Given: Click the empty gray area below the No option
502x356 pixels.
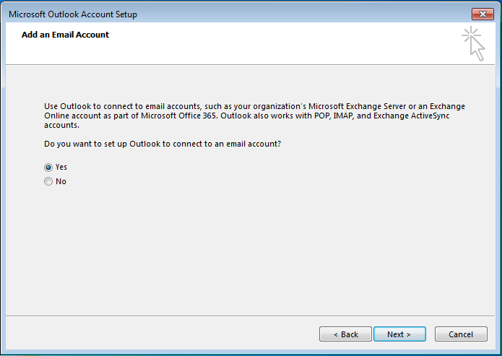Looking at the screenshot, I should pos(250,250).
